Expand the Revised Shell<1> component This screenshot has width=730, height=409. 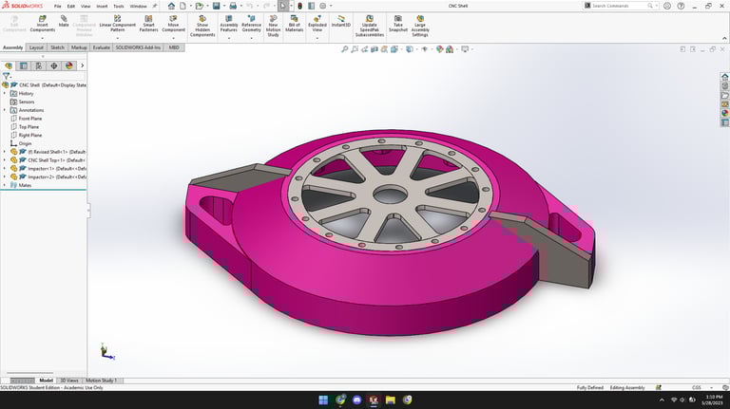pos(5,152)
